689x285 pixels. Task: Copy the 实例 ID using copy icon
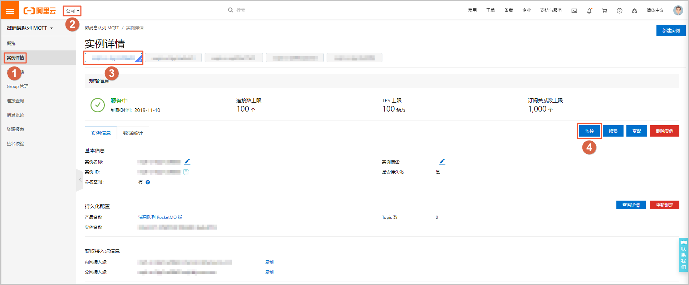pos(186,172)
